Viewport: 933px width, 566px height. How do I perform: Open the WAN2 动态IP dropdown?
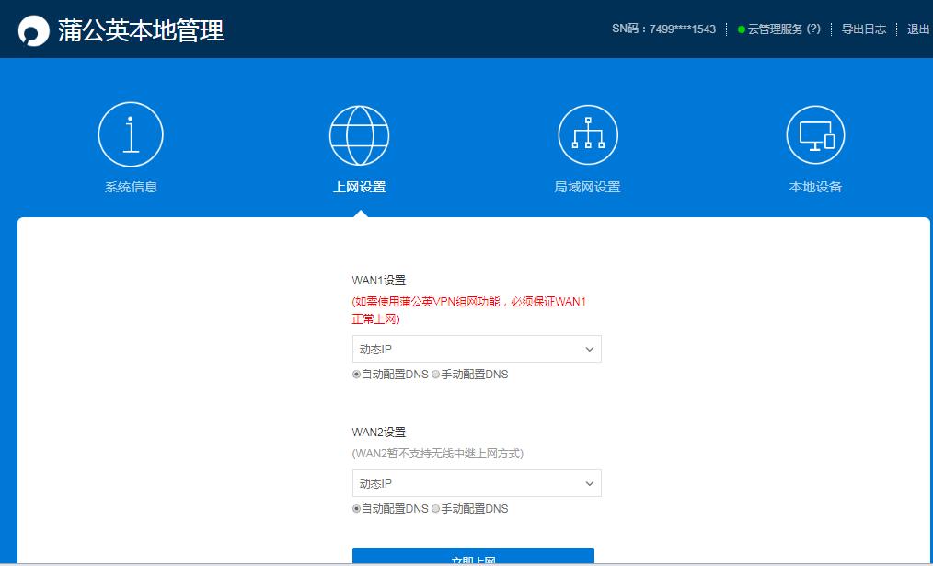point(476,483)
